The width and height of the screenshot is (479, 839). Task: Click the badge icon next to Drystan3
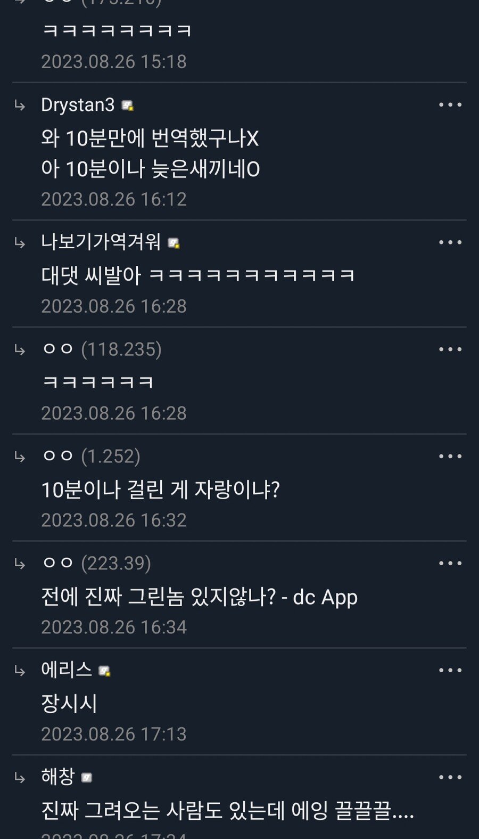pos(128,106)
